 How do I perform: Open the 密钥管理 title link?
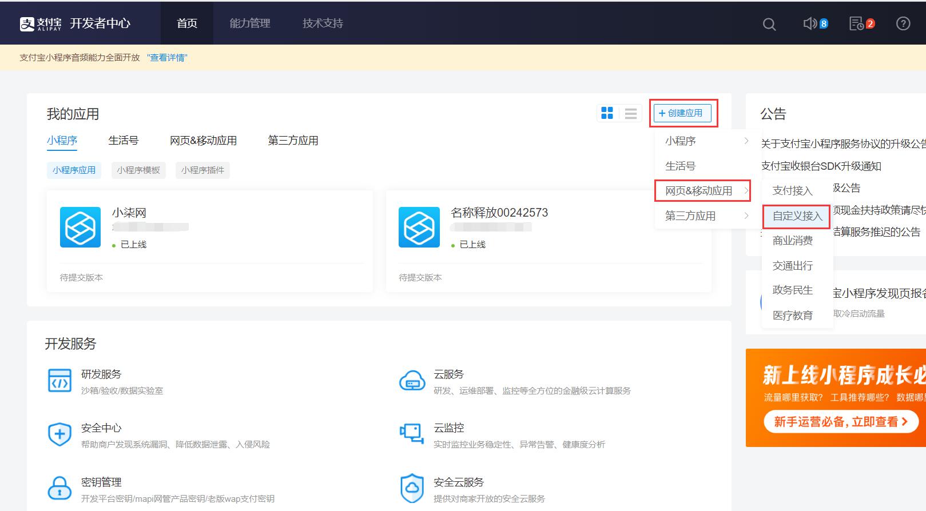(101, 482)
